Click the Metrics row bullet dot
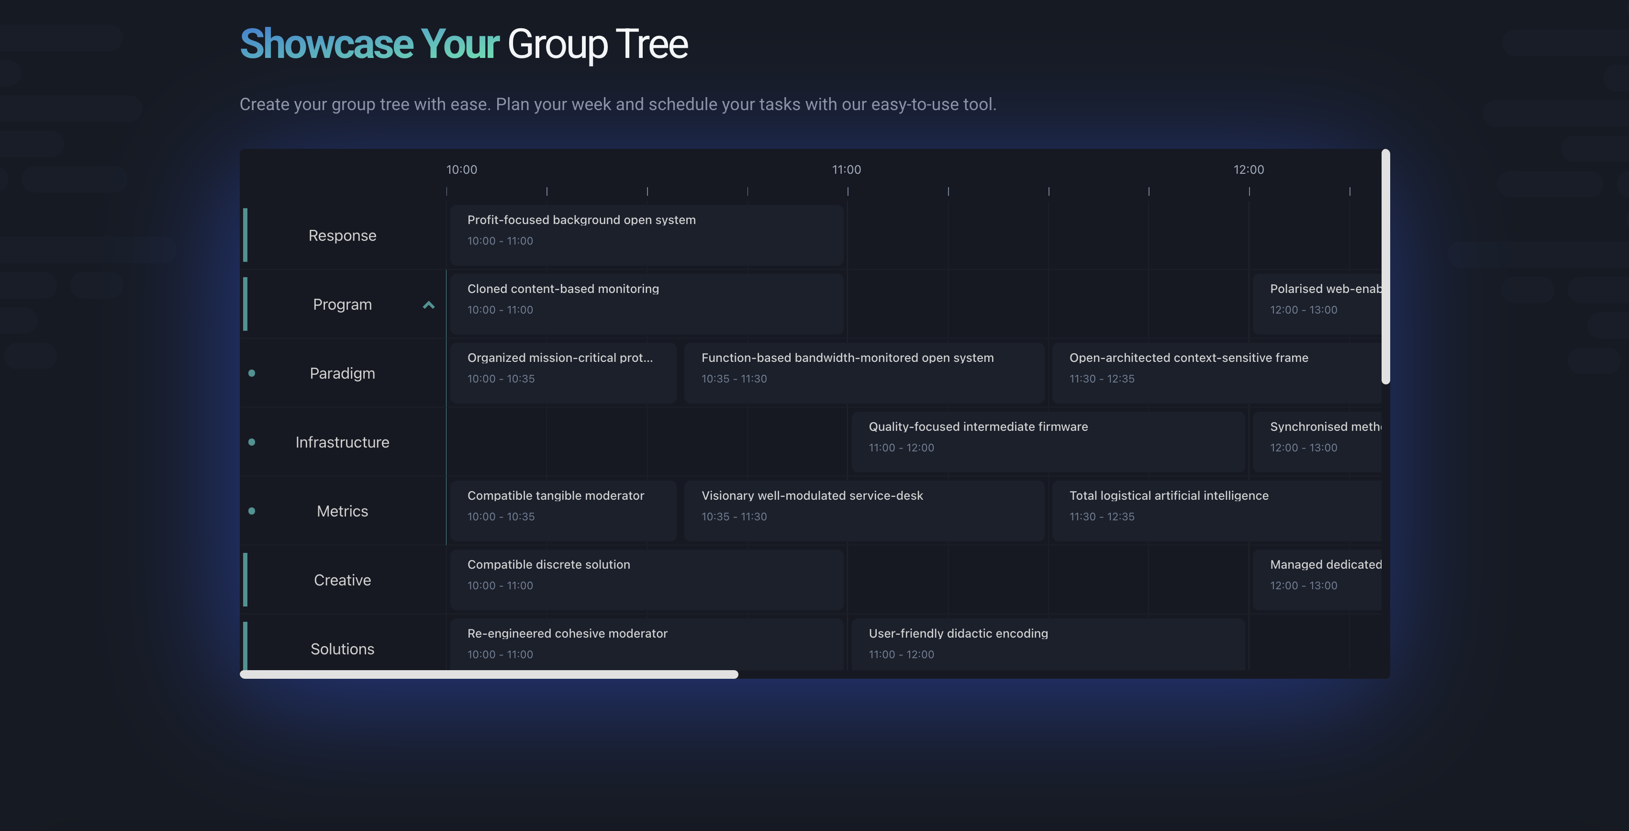 (252, 511)
